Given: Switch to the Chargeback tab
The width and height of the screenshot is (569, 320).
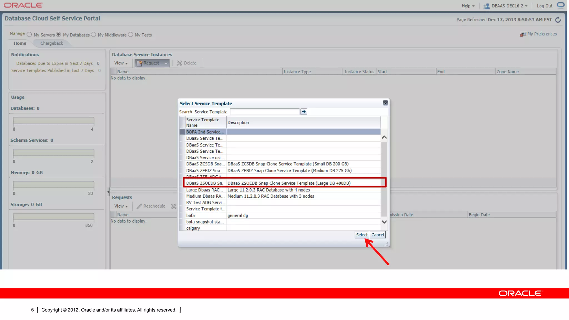Looking at the screenshot, I should [52, 43].
